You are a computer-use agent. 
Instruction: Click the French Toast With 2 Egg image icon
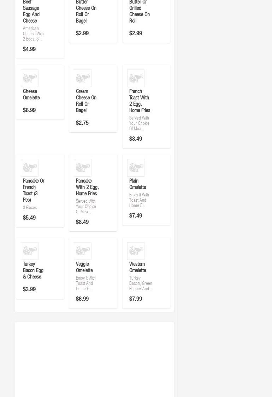[136, 78]
